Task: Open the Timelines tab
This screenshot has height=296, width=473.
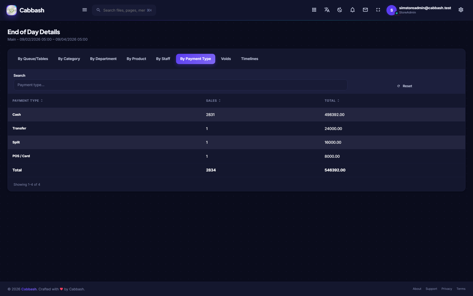Action: 250,59
